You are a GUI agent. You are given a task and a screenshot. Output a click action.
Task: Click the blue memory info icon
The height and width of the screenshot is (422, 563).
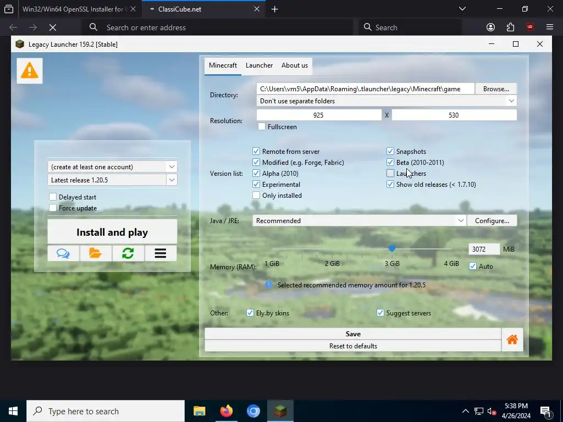pos(268,285)
